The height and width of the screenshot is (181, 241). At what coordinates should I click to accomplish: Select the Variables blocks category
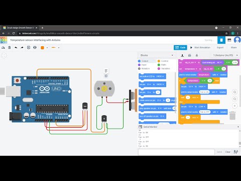point(164,68)
